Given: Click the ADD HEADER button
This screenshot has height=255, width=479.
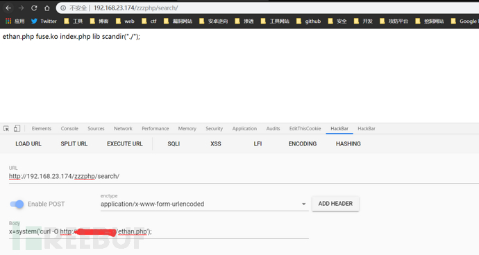Looking at the screenshot, I should pyautogui.click(x=335, y=204).
